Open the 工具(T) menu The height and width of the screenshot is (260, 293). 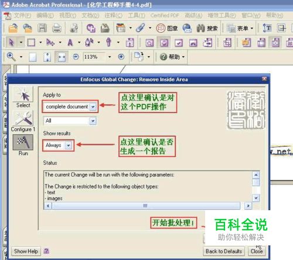[137, 15]
